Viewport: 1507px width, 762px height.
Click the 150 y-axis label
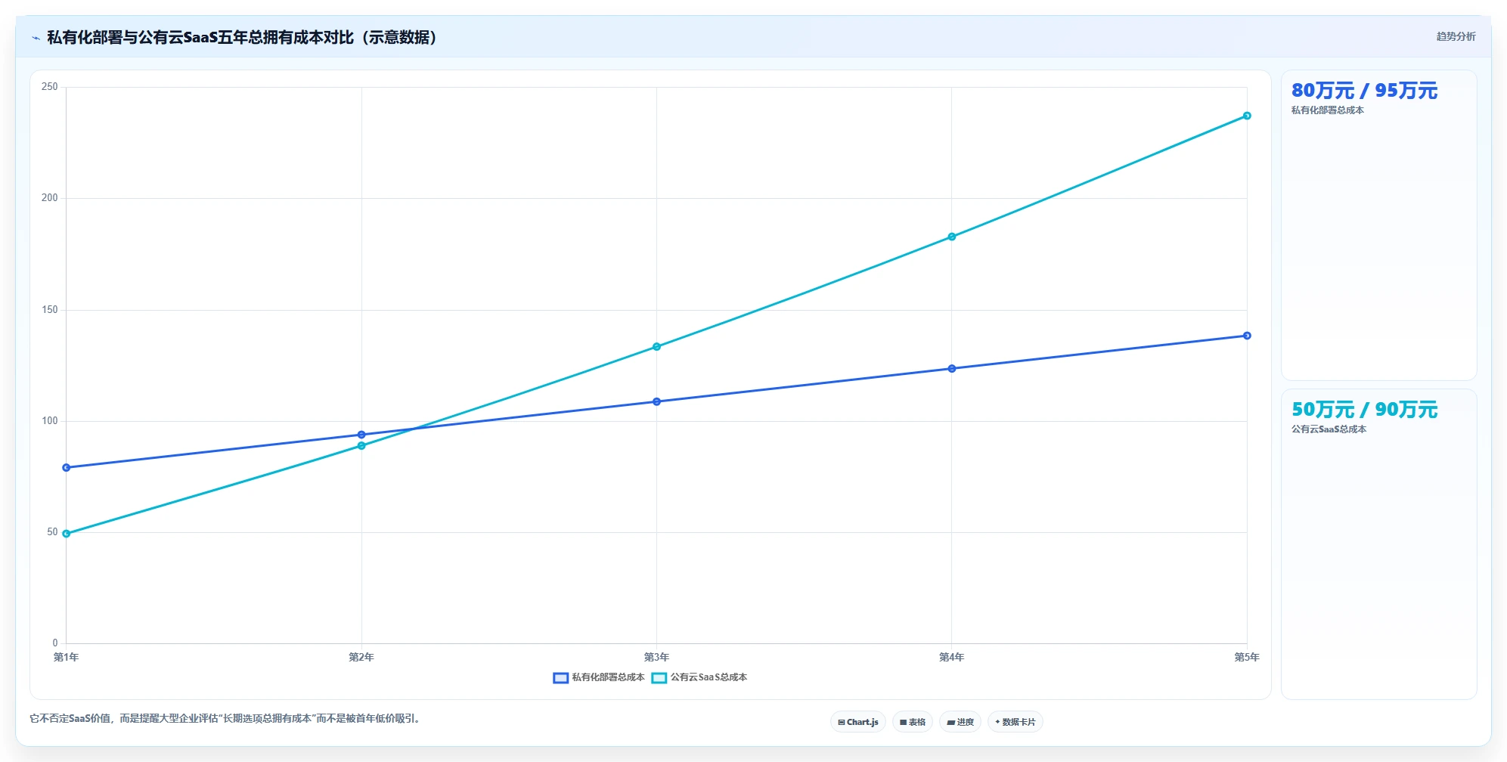coord(50,310)
